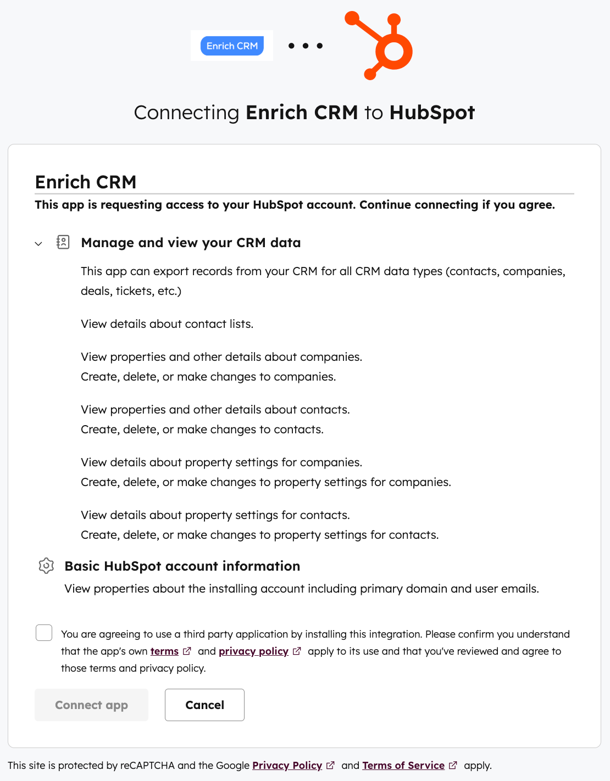
Task: Click the external-link icon beside Terms of Service
Action: (453, 765)
